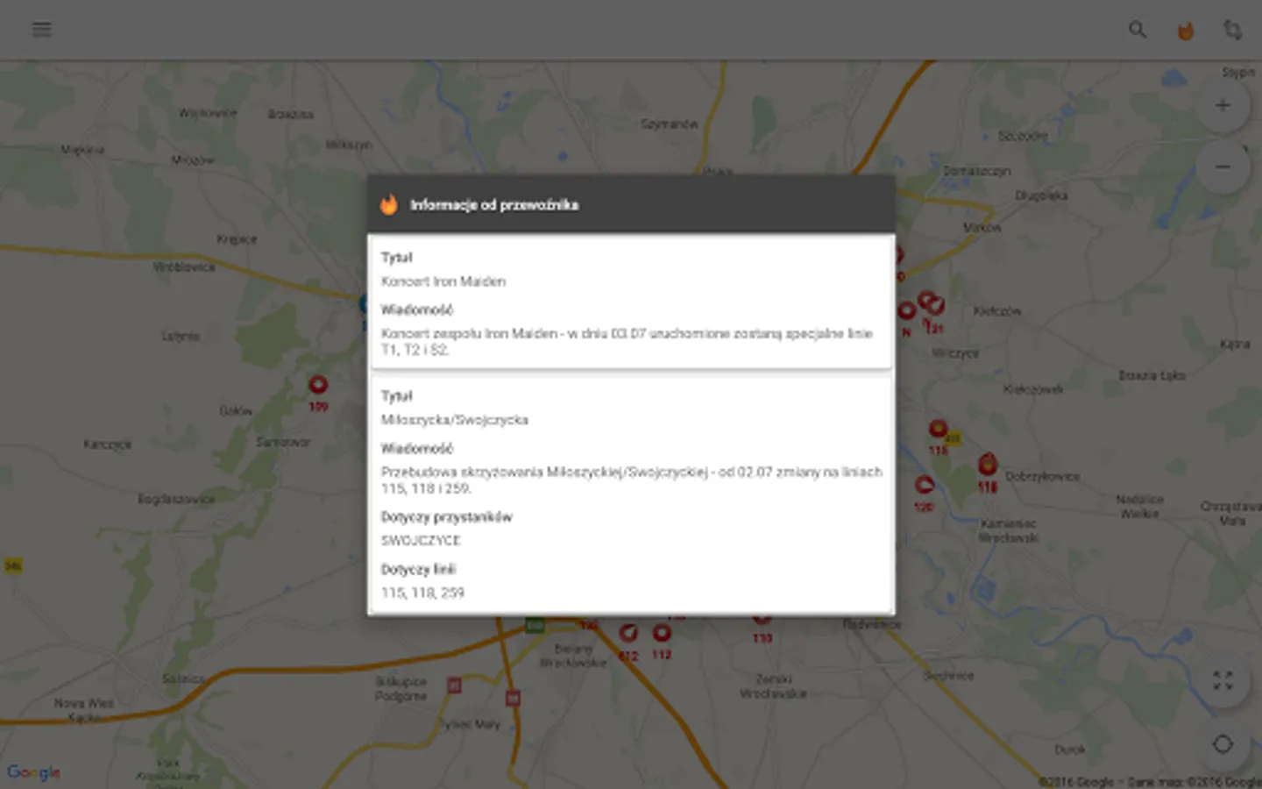Click the Google logo on the map

pyautogui.click(x=34, y=772)
